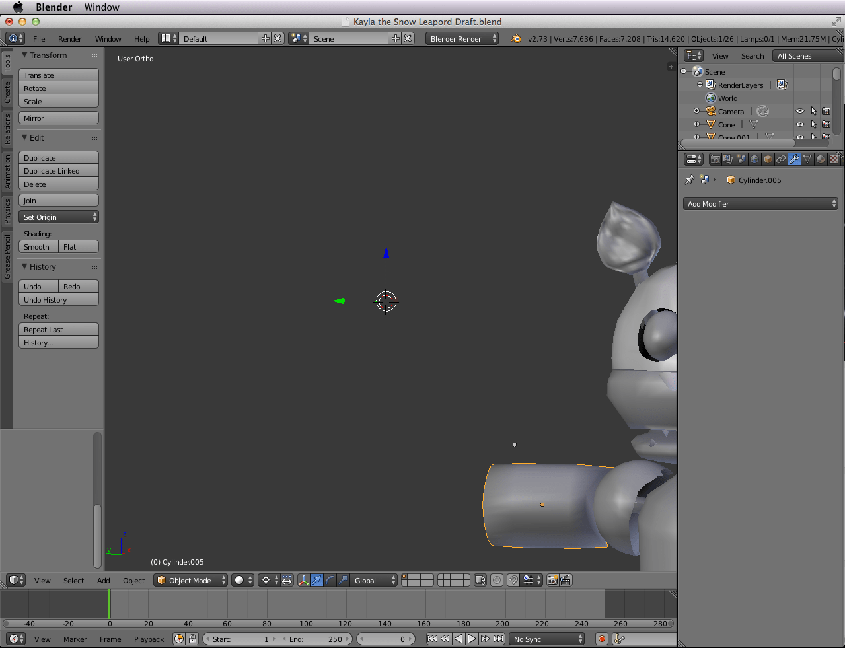Click the manipulate center points icon
845x648 pixels.
tap(287, 580)
